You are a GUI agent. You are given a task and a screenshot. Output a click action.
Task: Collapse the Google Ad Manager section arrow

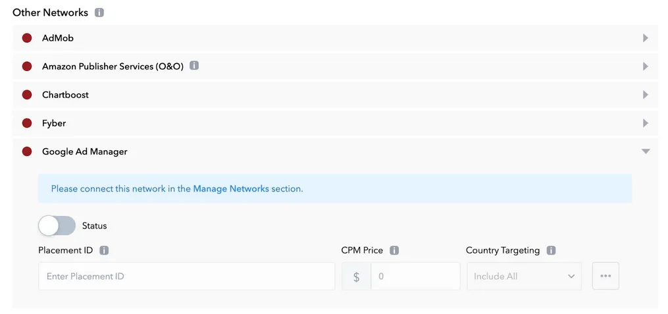point(646,151)
